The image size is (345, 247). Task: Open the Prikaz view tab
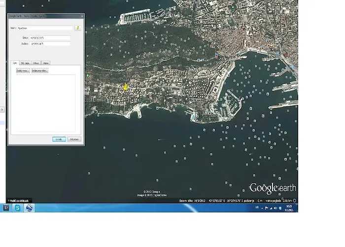point(36,63)
